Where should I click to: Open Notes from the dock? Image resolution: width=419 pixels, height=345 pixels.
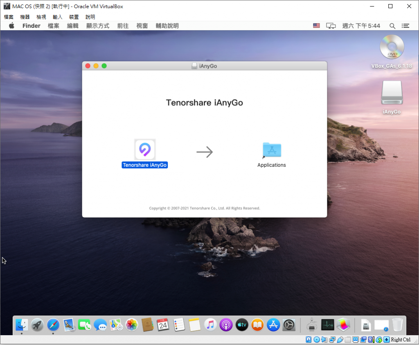click(194, 325)
